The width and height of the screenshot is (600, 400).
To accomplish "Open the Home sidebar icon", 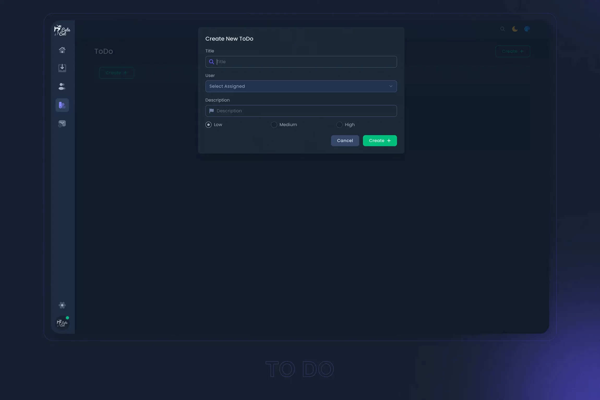I will point(62,50).
